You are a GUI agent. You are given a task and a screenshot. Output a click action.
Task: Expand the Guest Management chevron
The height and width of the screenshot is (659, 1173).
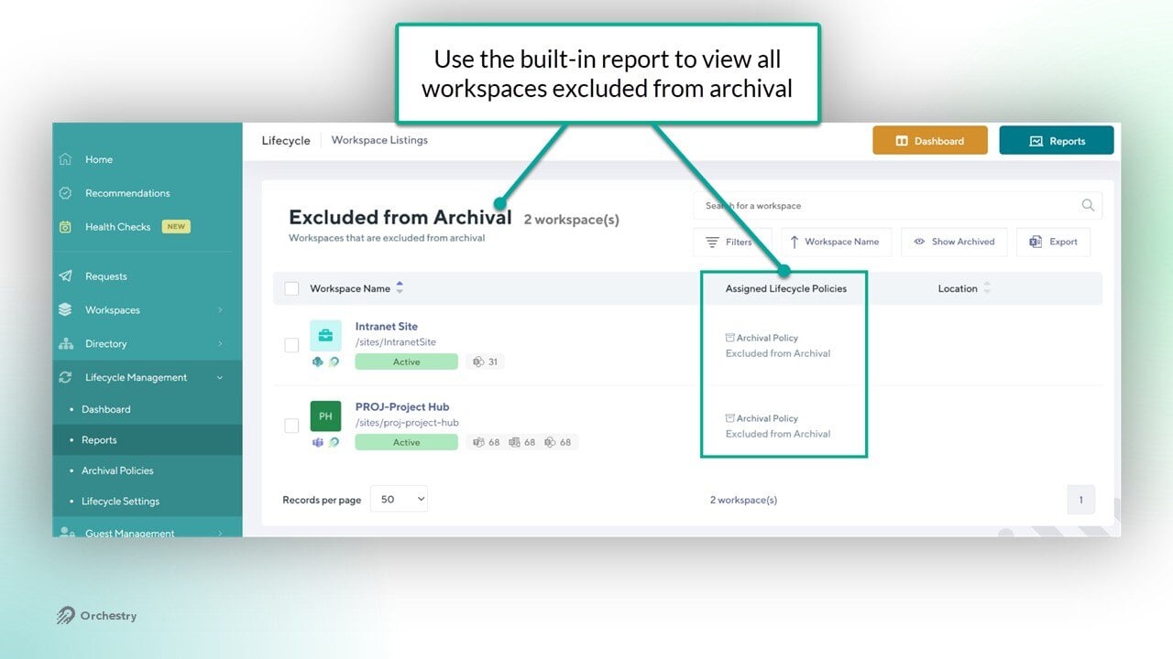(220, 533)
